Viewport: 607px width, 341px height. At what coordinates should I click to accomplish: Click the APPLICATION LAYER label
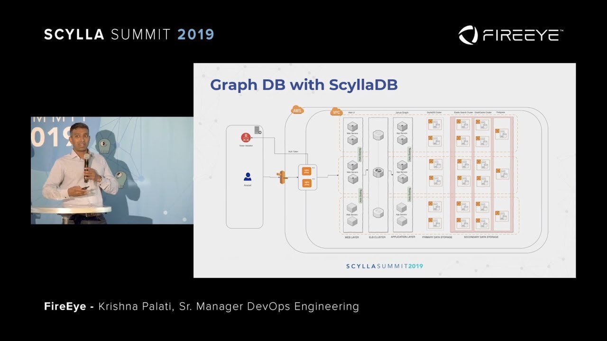[403, 237]
